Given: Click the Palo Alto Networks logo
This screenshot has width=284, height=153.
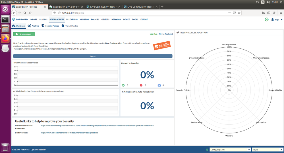Looking at the screenshot, I should click(x=162, y=46).
